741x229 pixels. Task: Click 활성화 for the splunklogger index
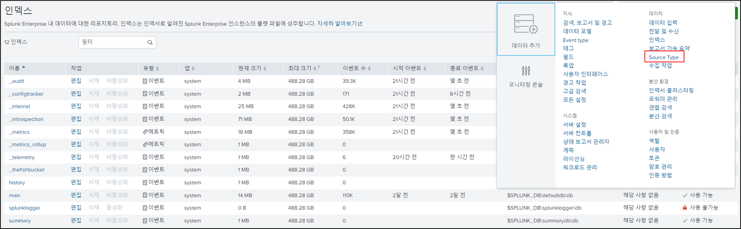[114, 208]
